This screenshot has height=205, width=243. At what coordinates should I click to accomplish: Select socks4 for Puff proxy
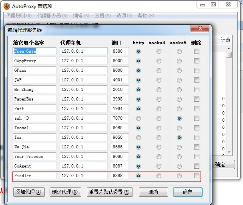(x=159, y=109)
